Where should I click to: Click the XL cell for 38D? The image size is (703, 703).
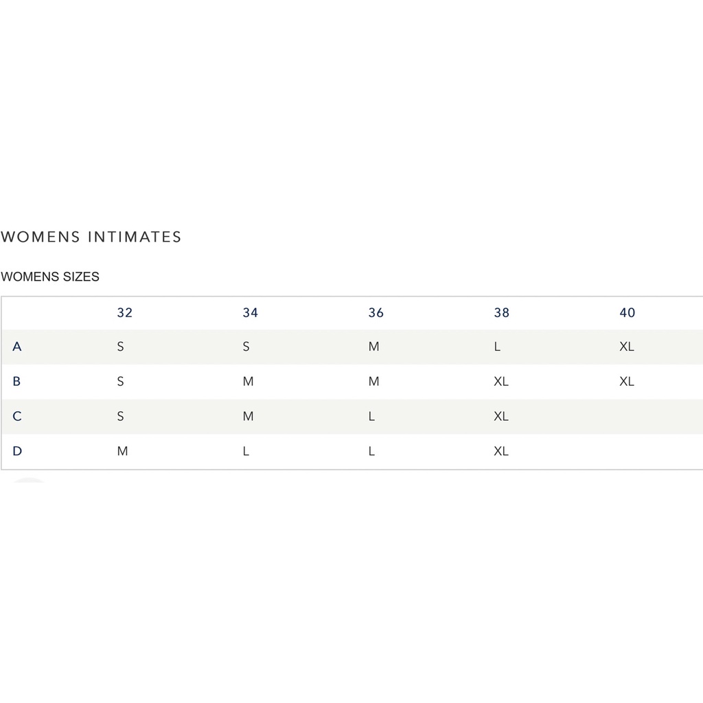500,451
